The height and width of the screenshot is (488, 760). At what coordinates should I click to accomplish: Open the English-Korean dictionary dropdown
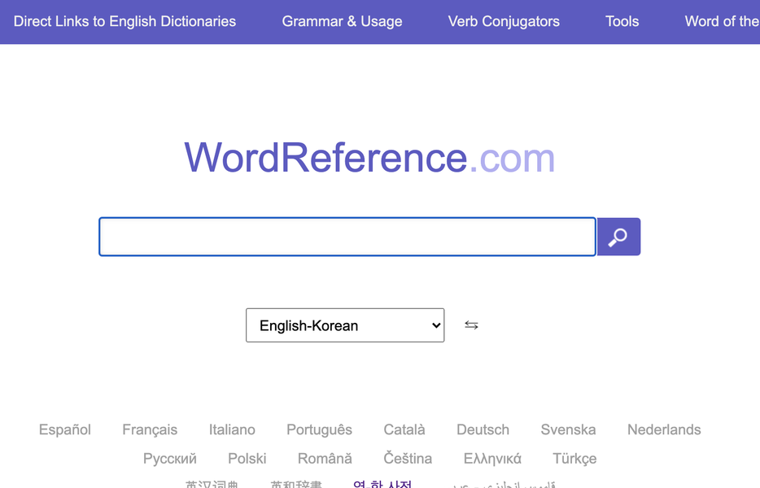345,325
